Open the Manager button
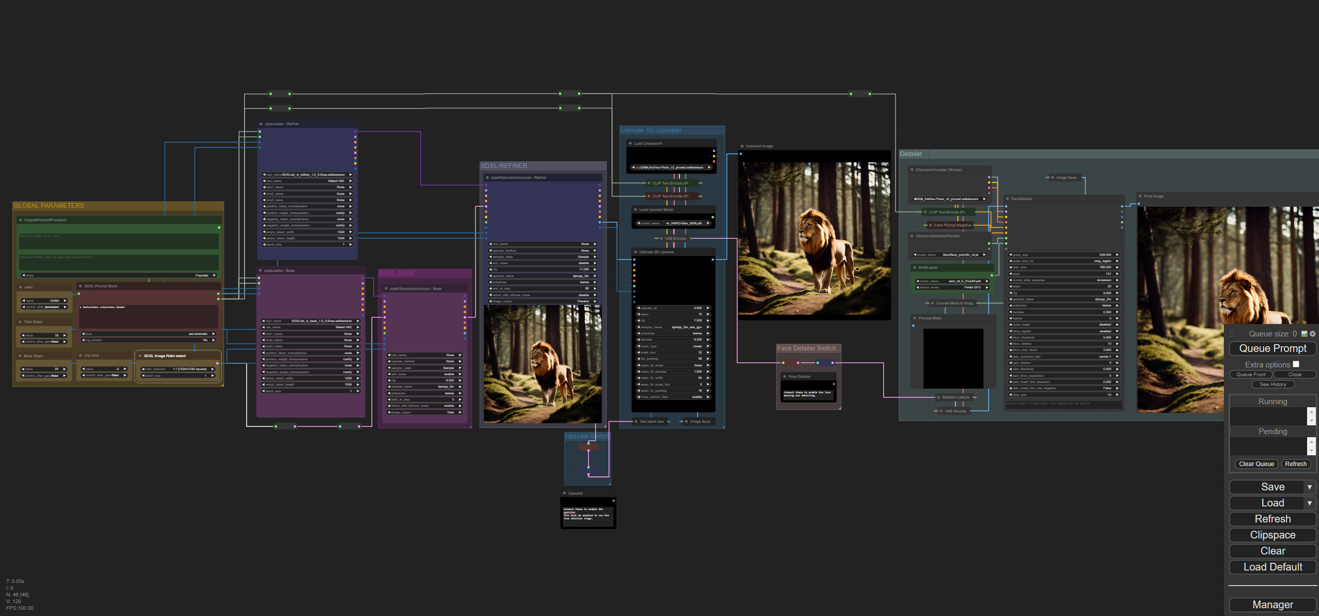The image size is (1319, 616). pyautogui.click(x=1272, y=605)
